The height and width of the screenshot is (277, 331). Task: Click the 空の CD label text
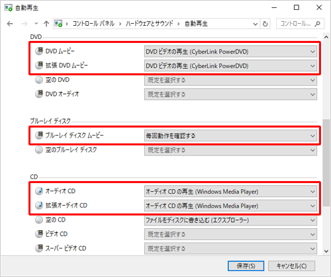(x=56, y=219)
